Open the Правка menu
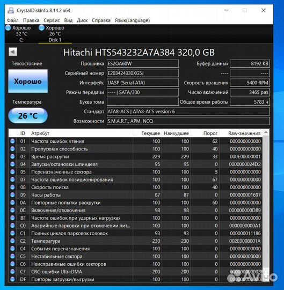The image size is (284, 290). (x=31, y=20)
